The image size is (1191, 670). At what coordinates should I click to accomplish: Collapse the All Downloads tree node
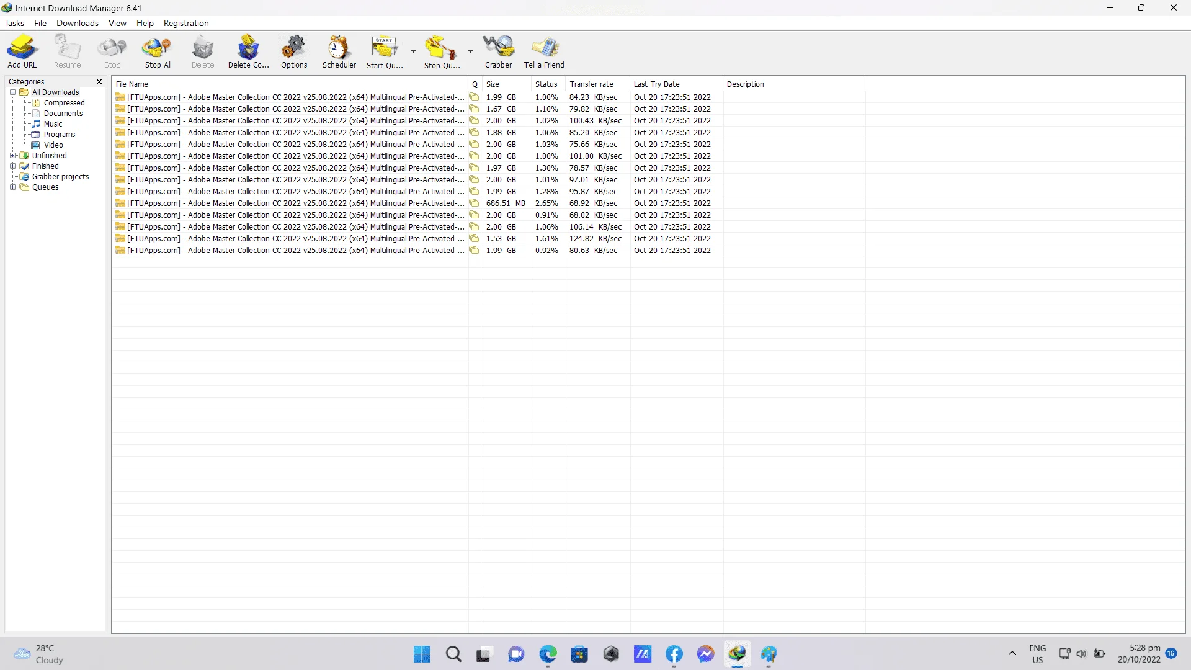(x=12, y=92)
